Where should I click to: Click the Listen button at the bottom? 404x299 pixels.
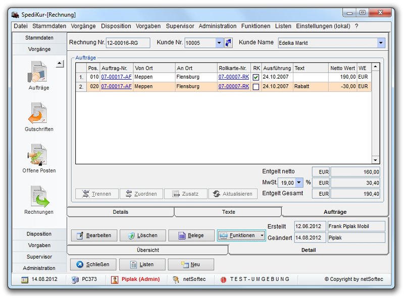[x=142, y=265]
